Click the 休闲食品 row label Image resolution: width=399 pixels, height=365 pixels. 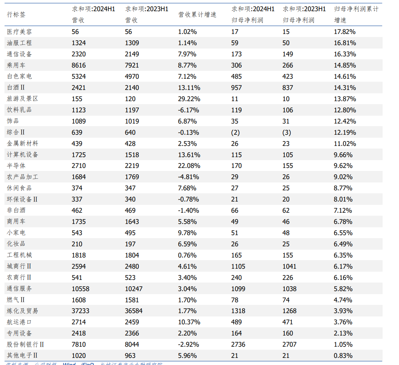(x=19, y=188)
